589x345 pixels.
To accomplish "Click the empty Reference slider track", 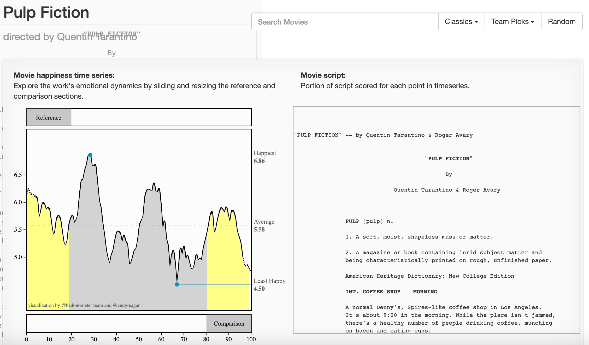I will pos(161,118).
